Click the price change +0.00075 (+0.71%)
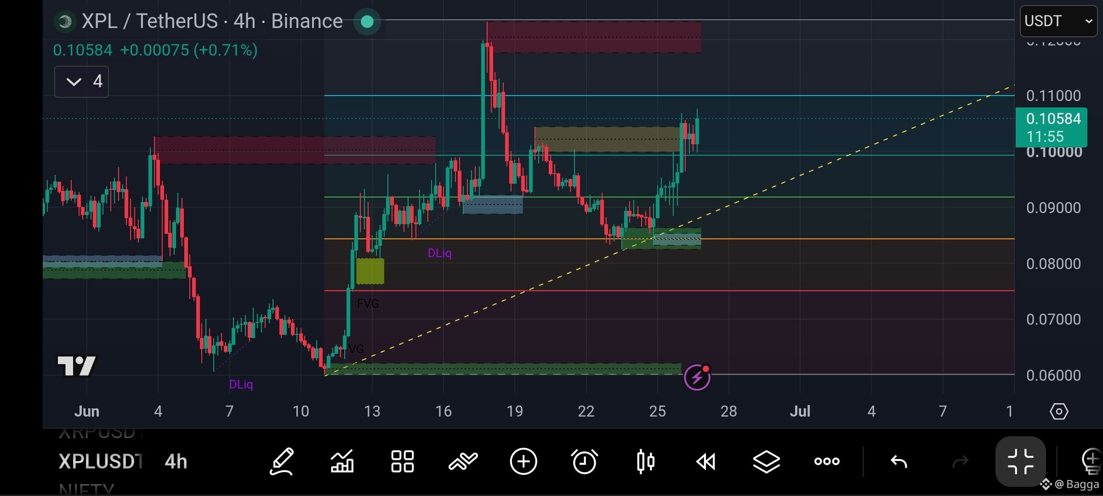1103x496 pixels. [188, 50]
